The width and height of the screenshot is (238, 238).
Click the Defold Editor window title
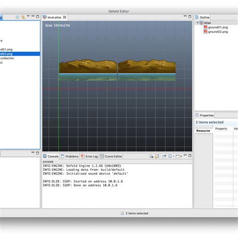point(118,12)
